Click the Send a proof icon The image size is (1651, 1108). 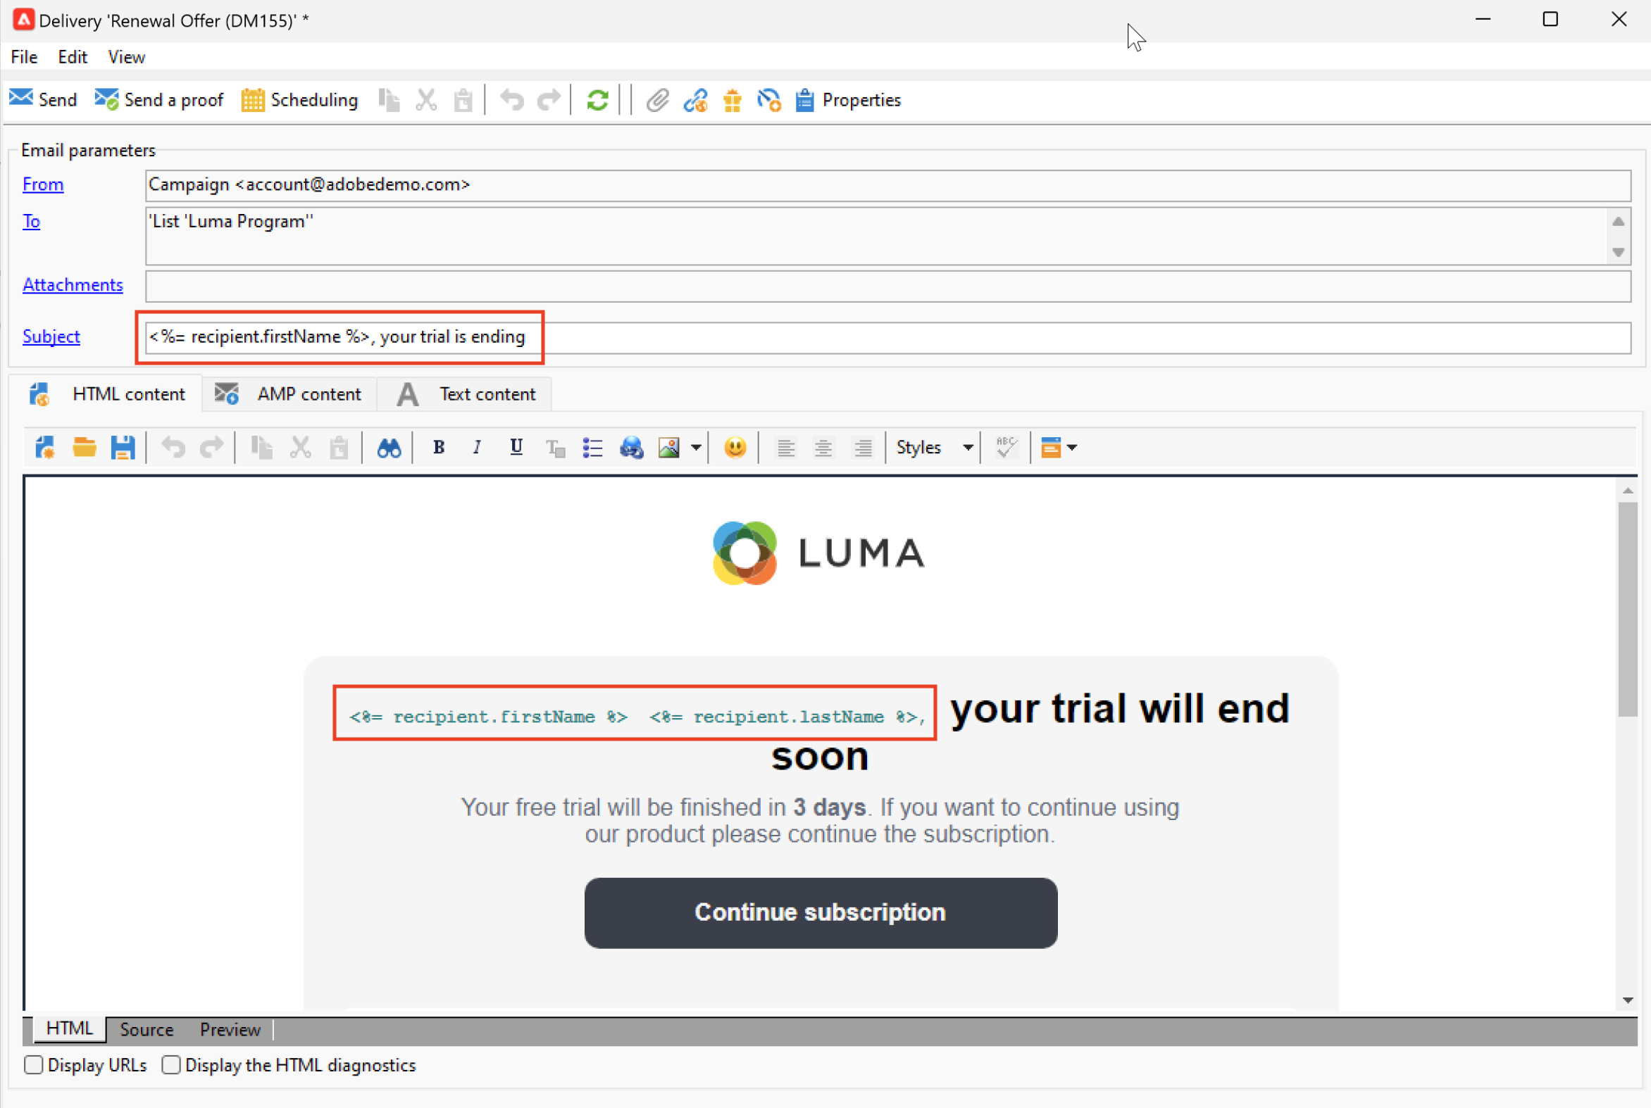tap(107, 100)
